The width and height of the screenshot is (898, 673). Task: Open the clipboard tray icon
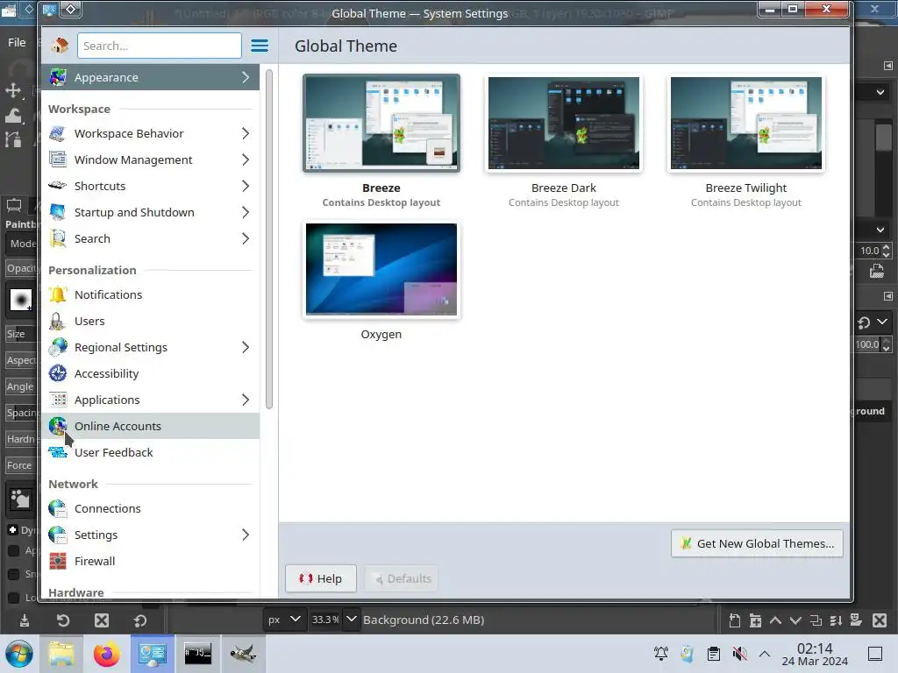714,654
